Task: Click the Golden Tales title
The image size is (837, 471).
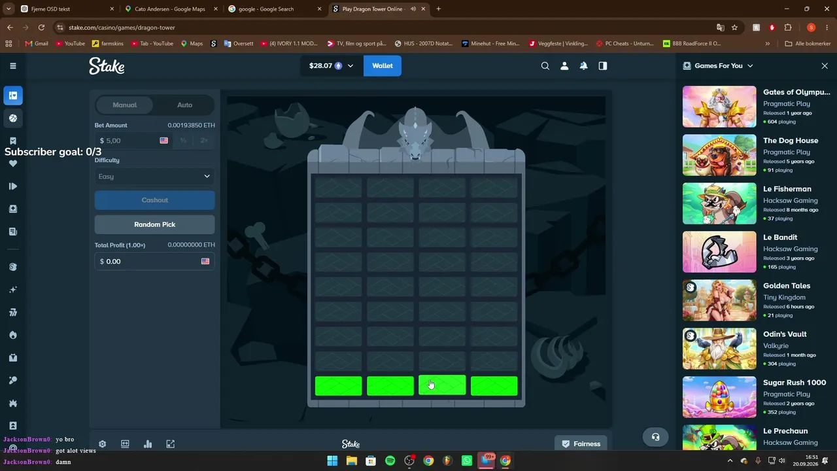Action: [x=787, y=286]
